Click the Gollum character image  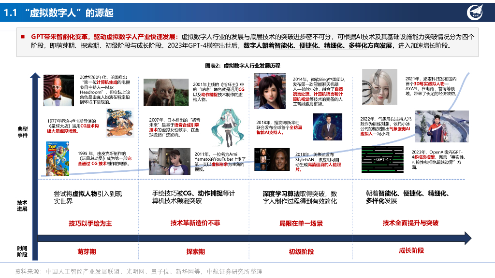pyautogui.click(x=166, y=92)
